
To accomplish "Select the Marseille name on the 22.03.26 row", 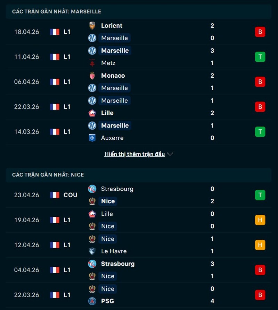I will (115, 101).
